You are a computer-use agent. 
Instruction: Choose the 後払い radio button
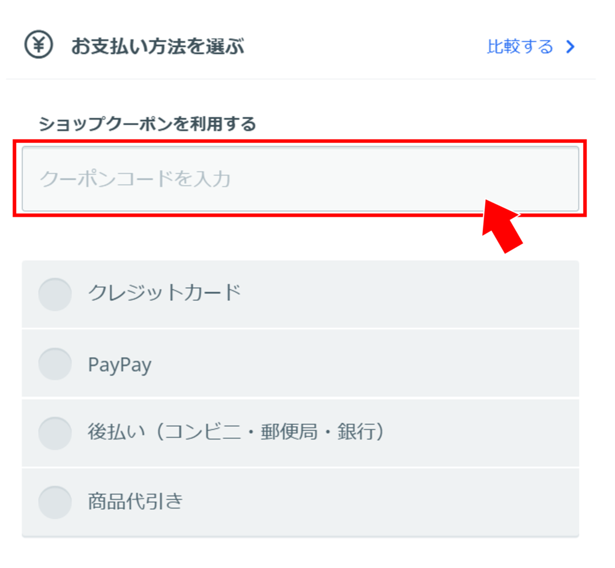click(55, 433)
